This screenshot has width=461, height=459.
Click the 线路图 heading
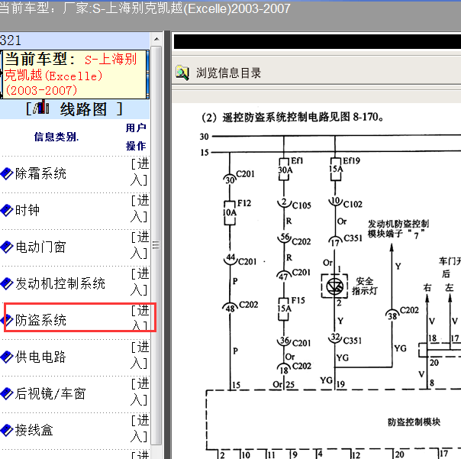pyautogui.click(x=83, y=109)
